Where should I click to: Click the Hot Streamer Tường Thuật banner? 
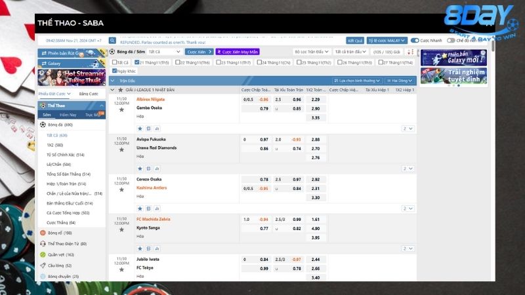coord(72,77)
